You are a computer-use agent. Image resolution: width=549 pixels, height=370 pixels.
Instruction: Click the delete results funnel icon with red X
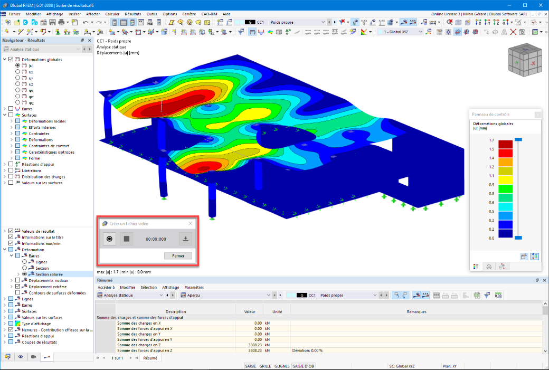(x=342, y=22)
